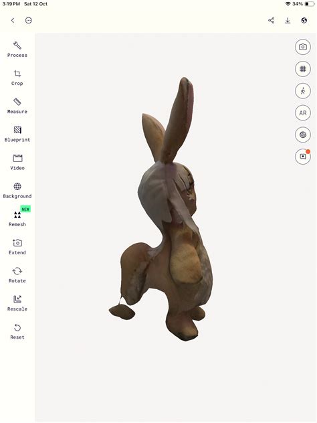Toggle the grid overlay
The width and height of the screenshot is (317, 423).
303,69
